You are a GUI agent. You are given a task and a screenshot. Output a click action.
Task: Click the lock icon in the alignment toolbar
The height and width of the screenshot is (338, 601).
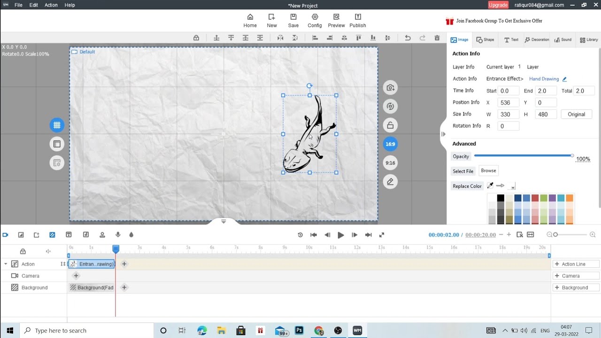196,38
